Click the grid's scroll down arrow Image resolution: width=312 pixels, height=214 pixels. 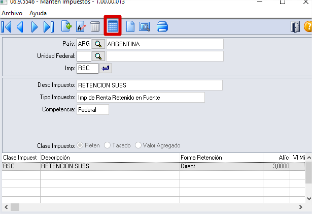(x=309, y=199)
